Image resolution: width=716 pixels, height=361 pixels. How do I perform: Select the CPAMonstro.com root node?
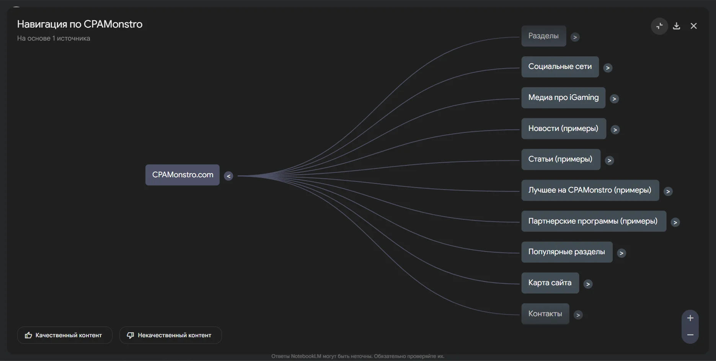pos(183,175)
